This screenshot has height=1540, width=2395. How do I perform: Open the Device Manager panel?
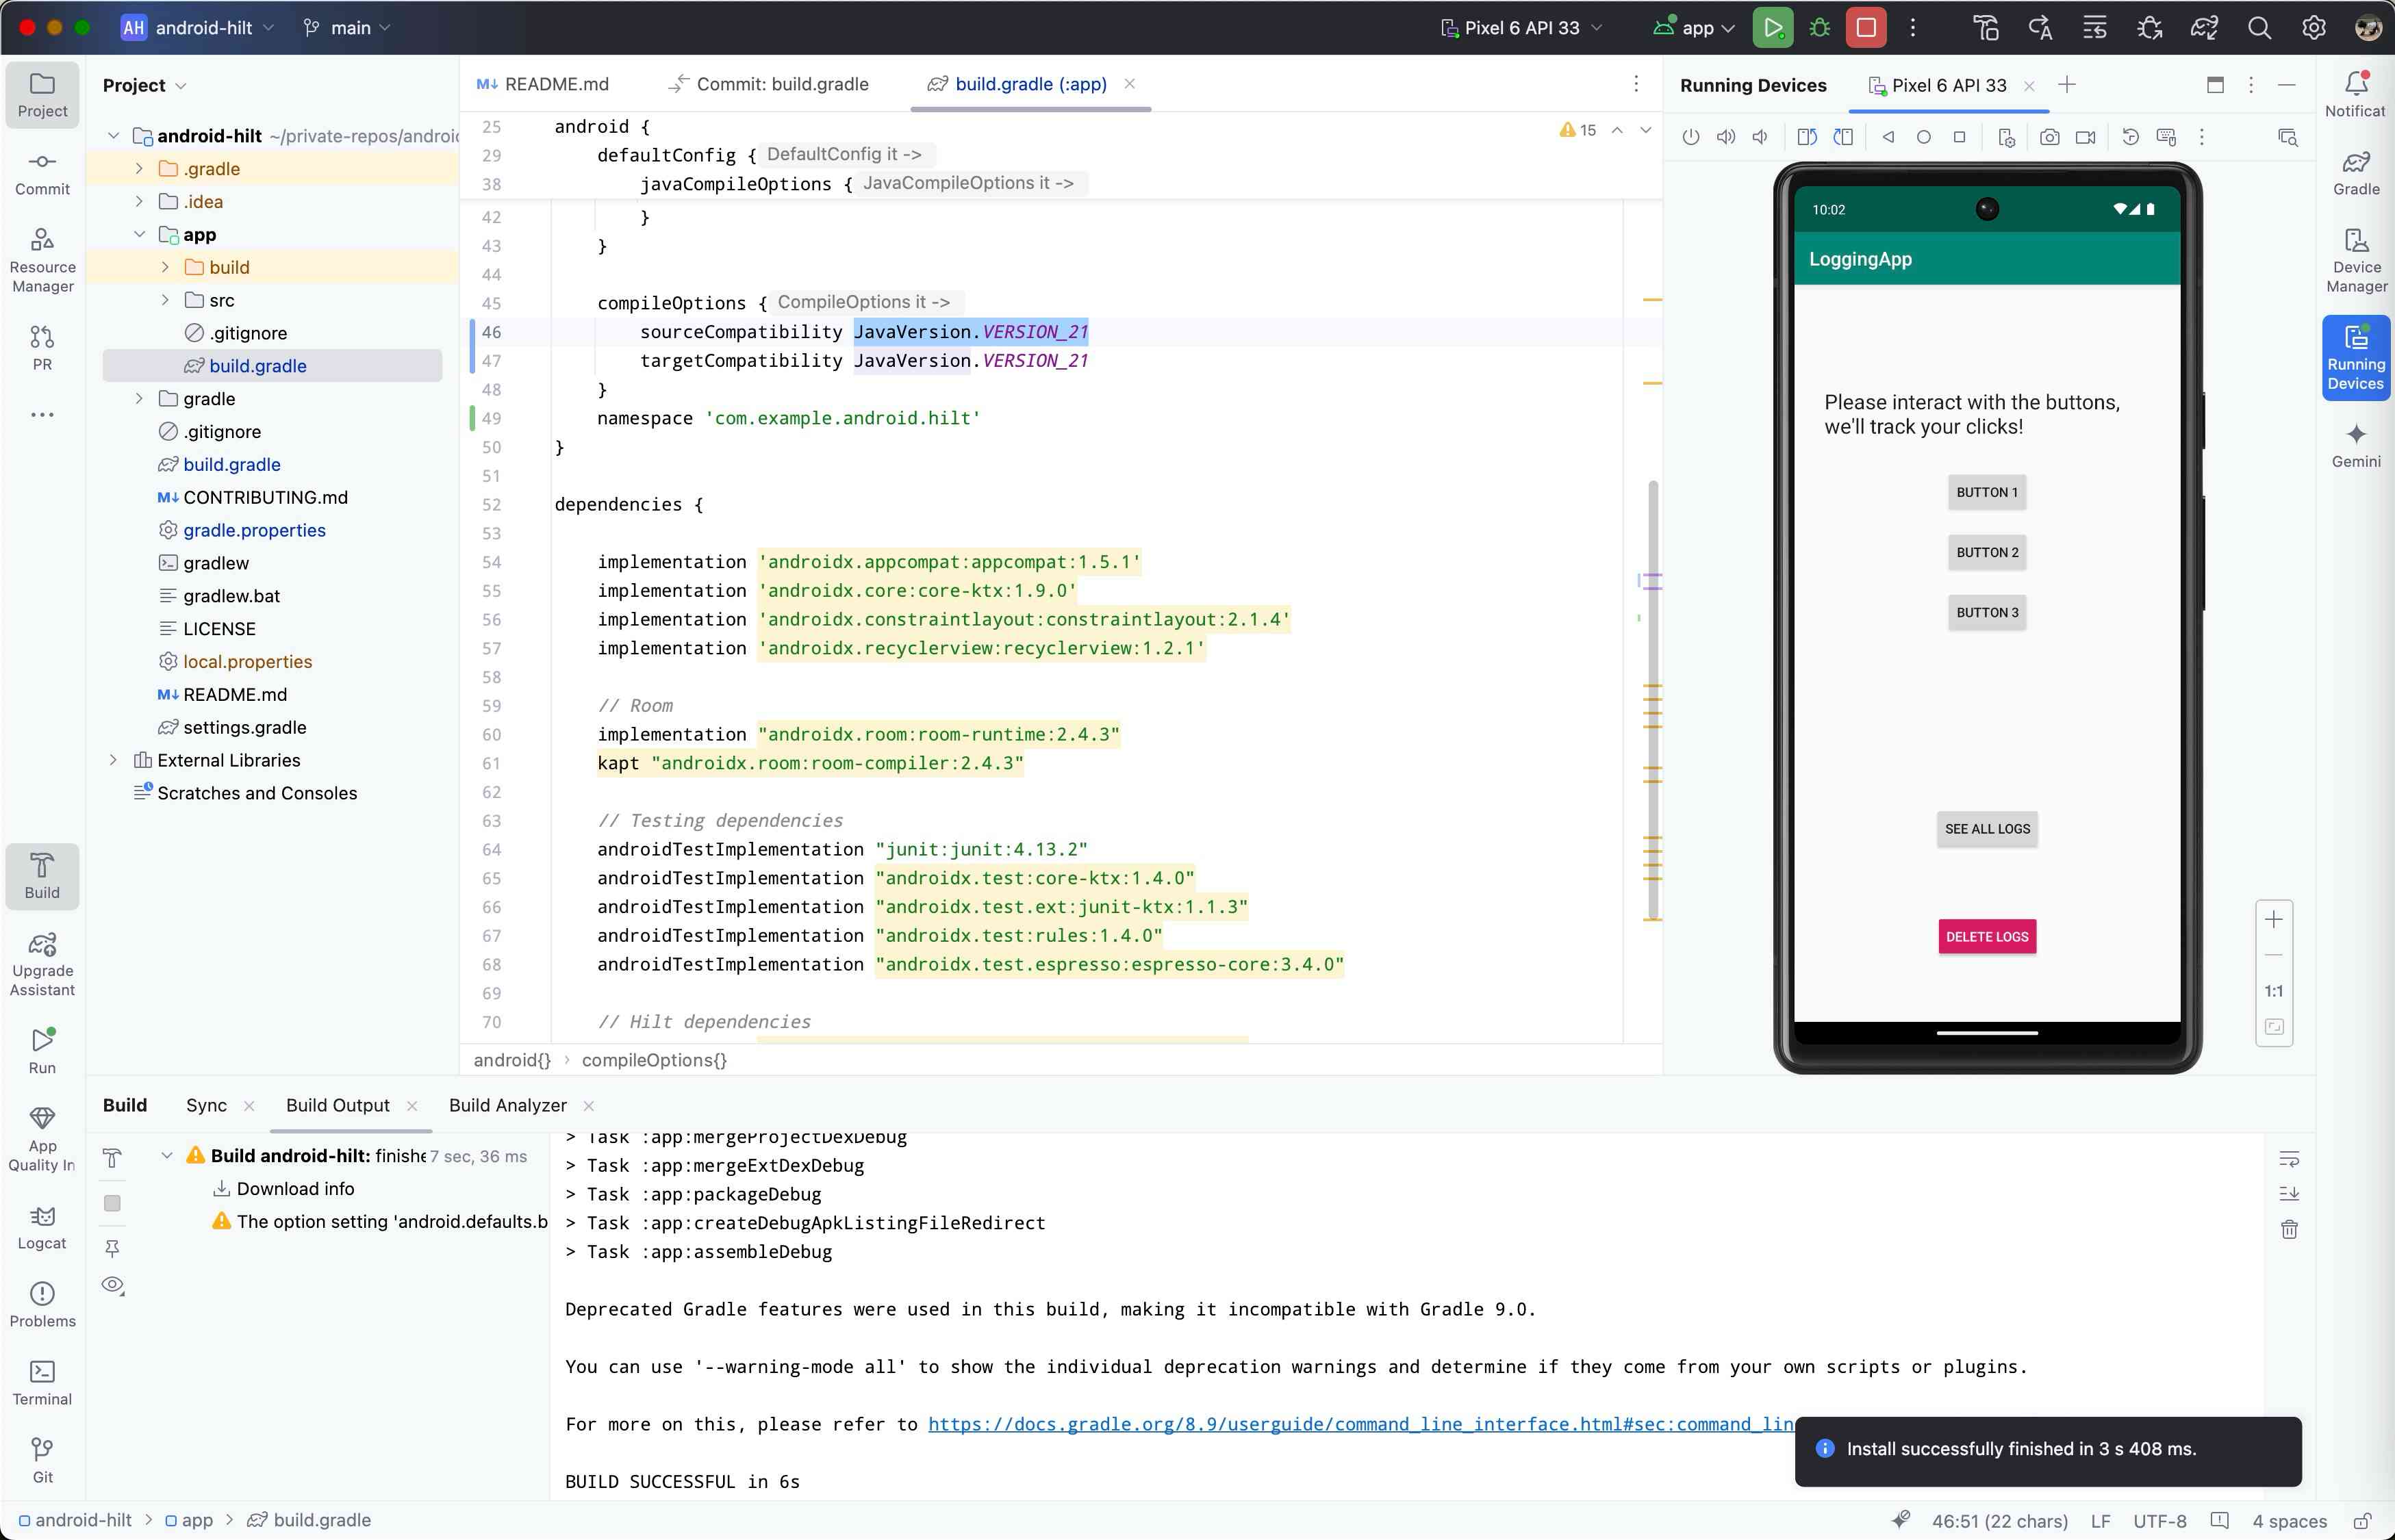2356,260
